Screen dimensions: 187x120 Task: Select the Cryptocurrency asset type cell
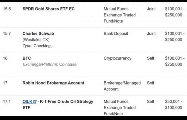point(117,58)
